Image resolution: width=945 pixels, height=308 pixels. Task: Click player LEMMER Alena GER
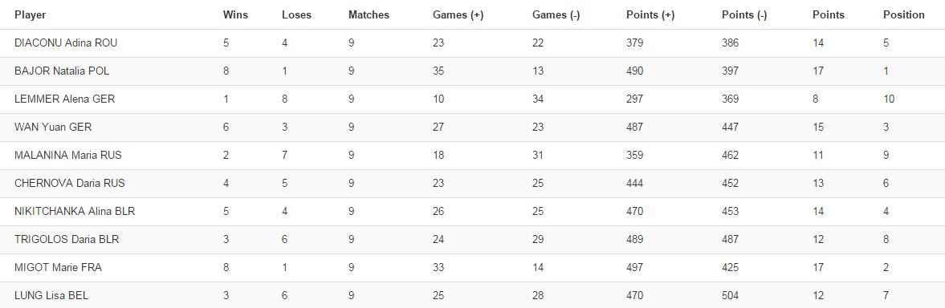(x=64, y=99)
